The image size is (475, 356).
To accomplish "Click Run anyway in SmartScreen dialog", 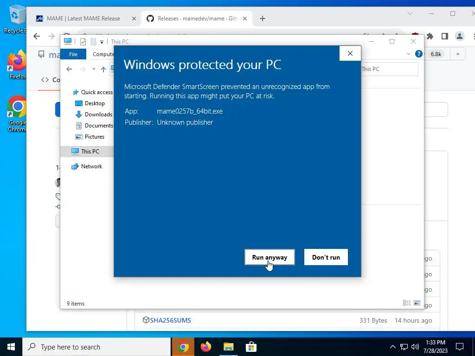I will pyautogui.click(x=270, y=257).
